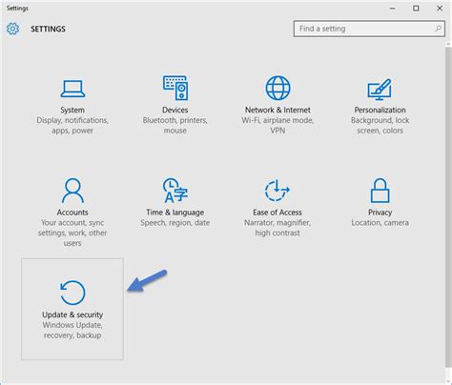Open the Update & security refresh icon
This screenshot has height=385, width=452.
(72, 293)
